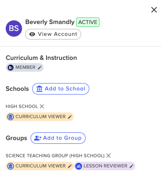
Task: Add user to a school
Action: [x=61, y=89]
